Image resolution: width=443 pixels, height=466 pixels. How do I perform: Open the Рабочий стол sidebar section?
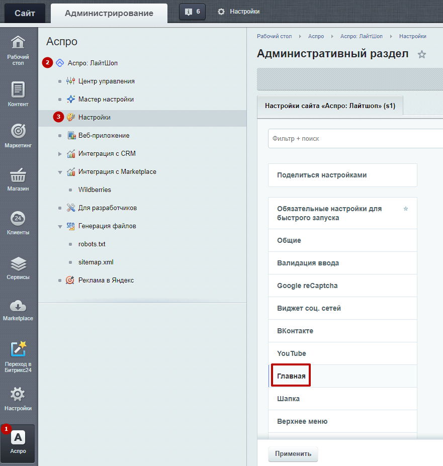[x=18, y=50]
